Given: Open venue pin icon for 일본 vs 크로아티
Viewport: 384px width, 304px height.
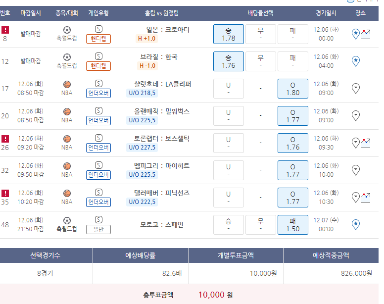Looking at the screenshot, I should click(356, 34).
